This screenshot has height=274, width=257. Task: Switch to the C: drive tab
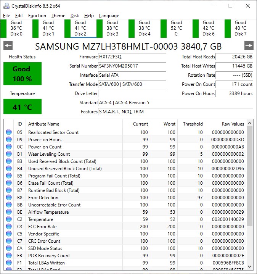pyautogui.click(x=176, y=28)
